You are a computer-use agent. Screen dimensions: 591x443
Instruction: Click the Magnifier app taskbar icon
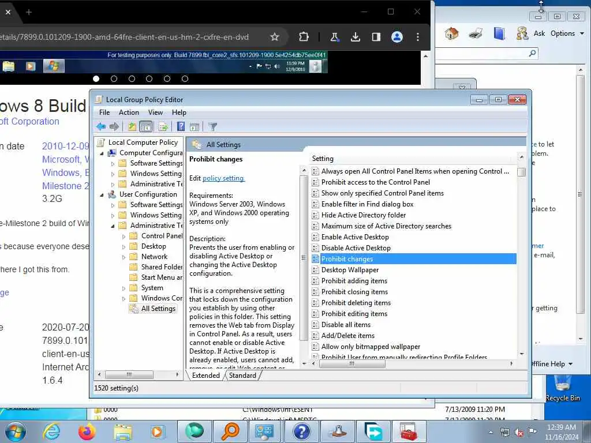[230, 431]
